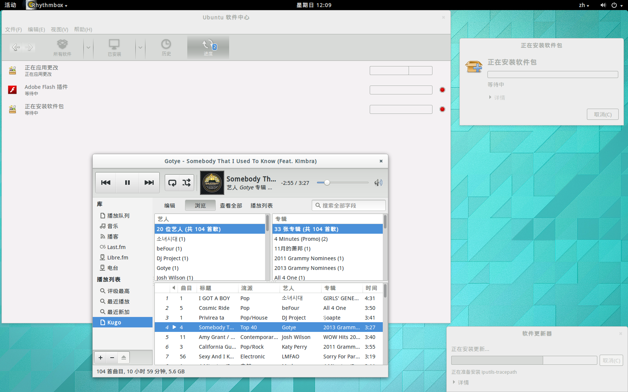This screenshot has width=628, height=392.
Task: Open Libre.fm in the sidebar
Action: [123, 257]
